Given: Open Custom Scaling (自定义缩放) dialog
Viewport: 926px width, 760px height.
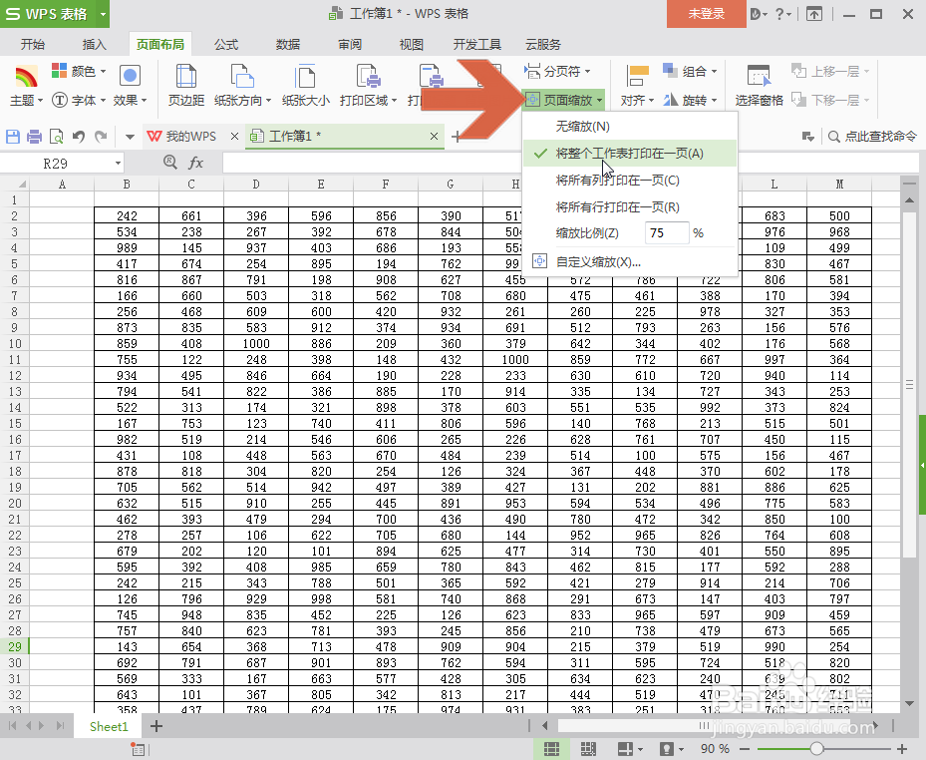Looking at the screenshot, I should (630, 261).
